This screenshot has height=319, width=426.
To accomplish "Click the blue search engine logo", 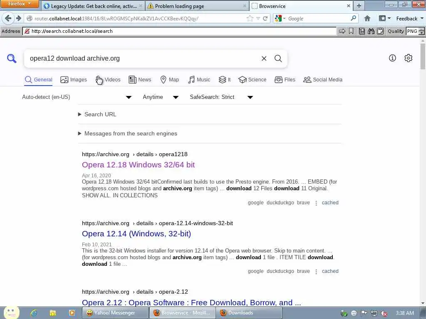I will (x=12, y=58).
